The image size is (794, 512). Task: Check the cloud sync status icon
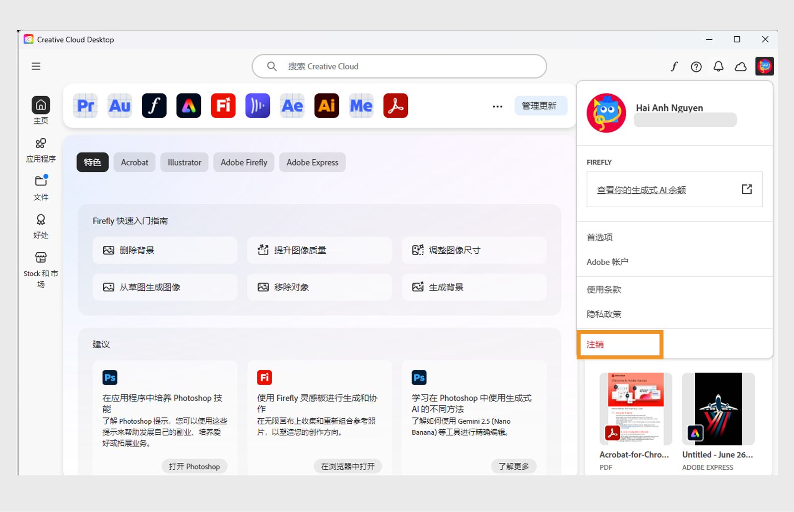pyautogui.click(x=741, y=66)
